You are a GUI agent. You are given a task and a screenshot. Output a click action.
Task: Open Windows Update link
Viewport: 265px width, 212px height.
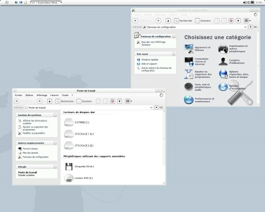point(150,60)
